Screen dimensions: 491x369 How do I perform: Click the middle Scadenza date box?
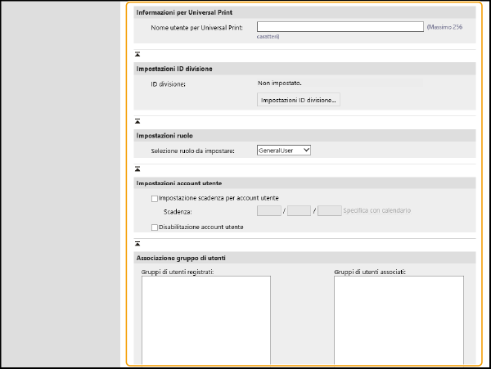299,211
